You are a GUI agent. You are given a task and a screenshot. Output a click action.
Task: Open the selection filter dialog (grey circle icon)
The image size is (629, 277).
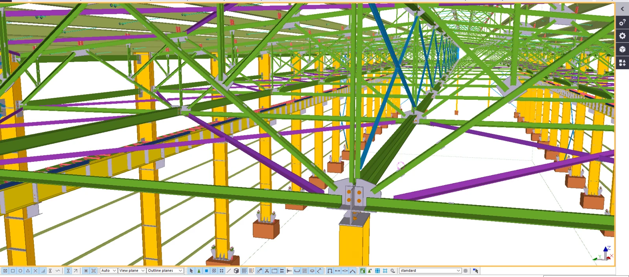(465, 271)
